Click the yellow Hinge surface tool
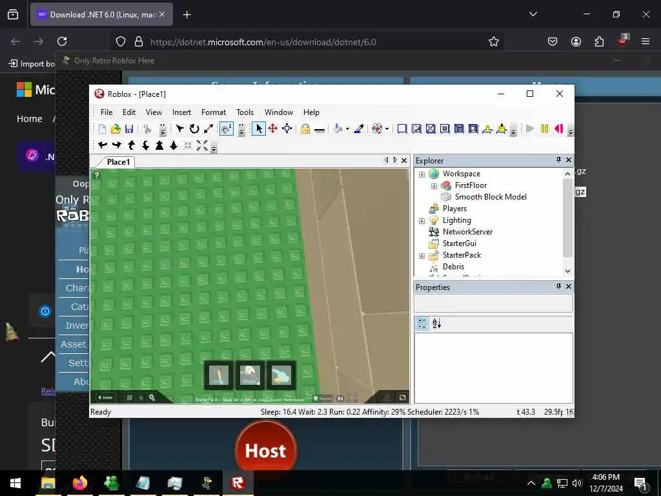 (x=487, y=129)
